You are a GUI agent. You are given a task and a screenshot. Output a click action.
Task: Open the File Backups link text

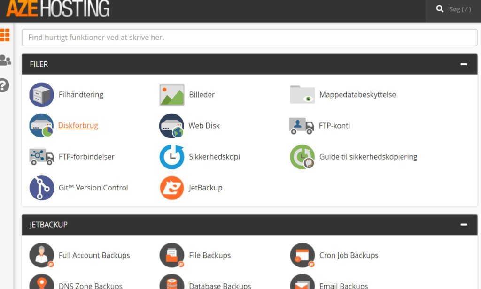[x=210, y=255]
